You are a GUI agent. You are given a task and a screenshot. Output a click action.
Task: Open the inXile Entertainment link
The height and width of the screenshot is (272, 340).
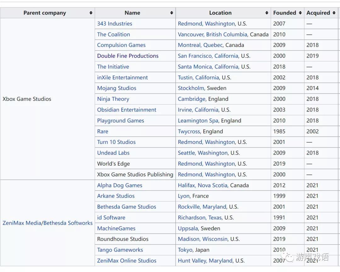122,77
